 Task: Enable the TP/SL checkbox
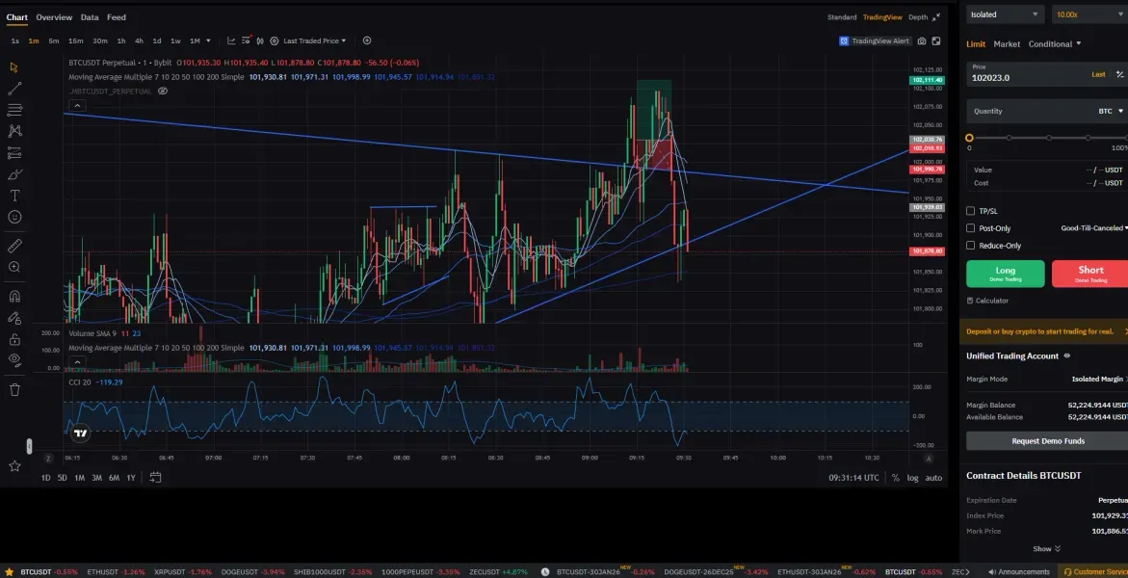970,211
